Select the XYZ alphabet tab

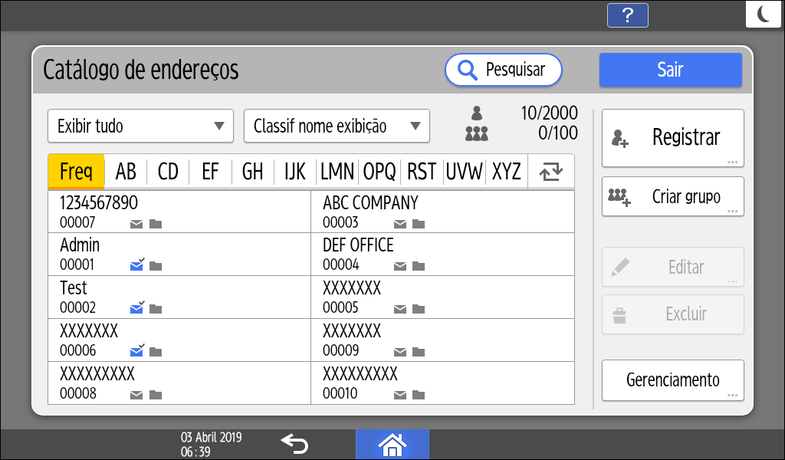click(507, 172)
